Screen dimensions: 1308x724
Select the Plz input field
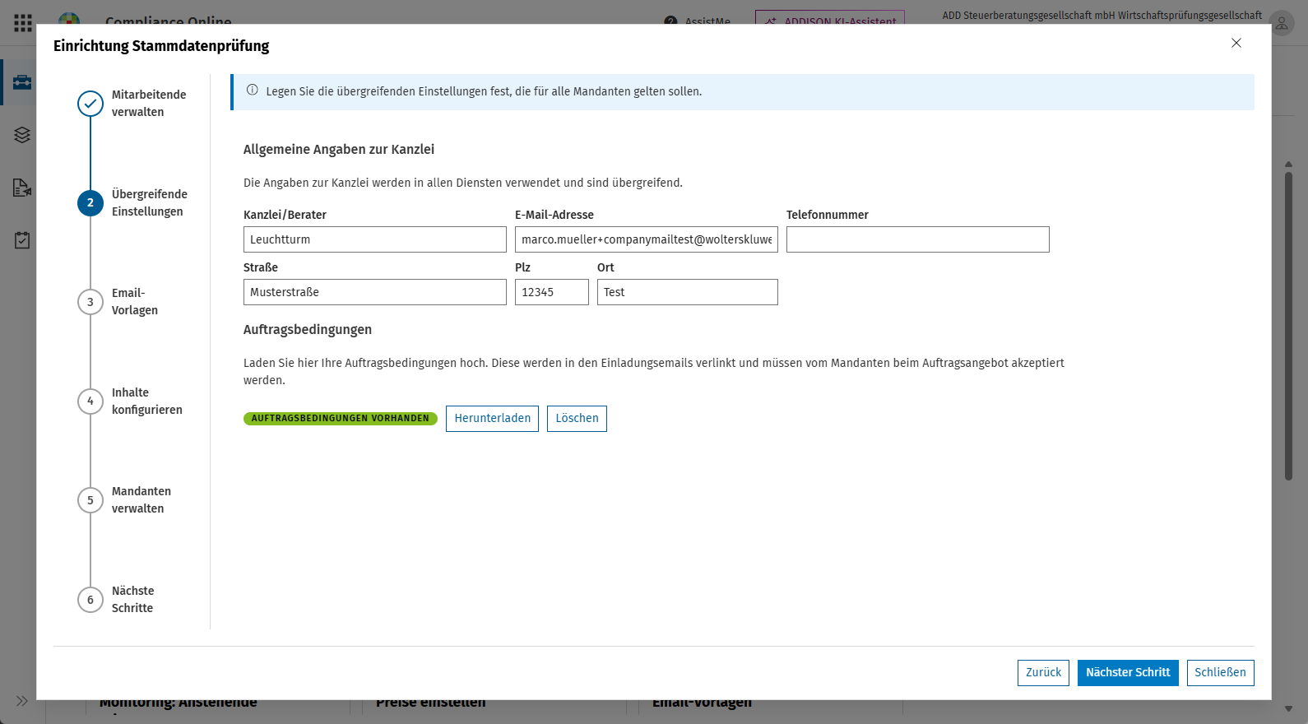552,292
